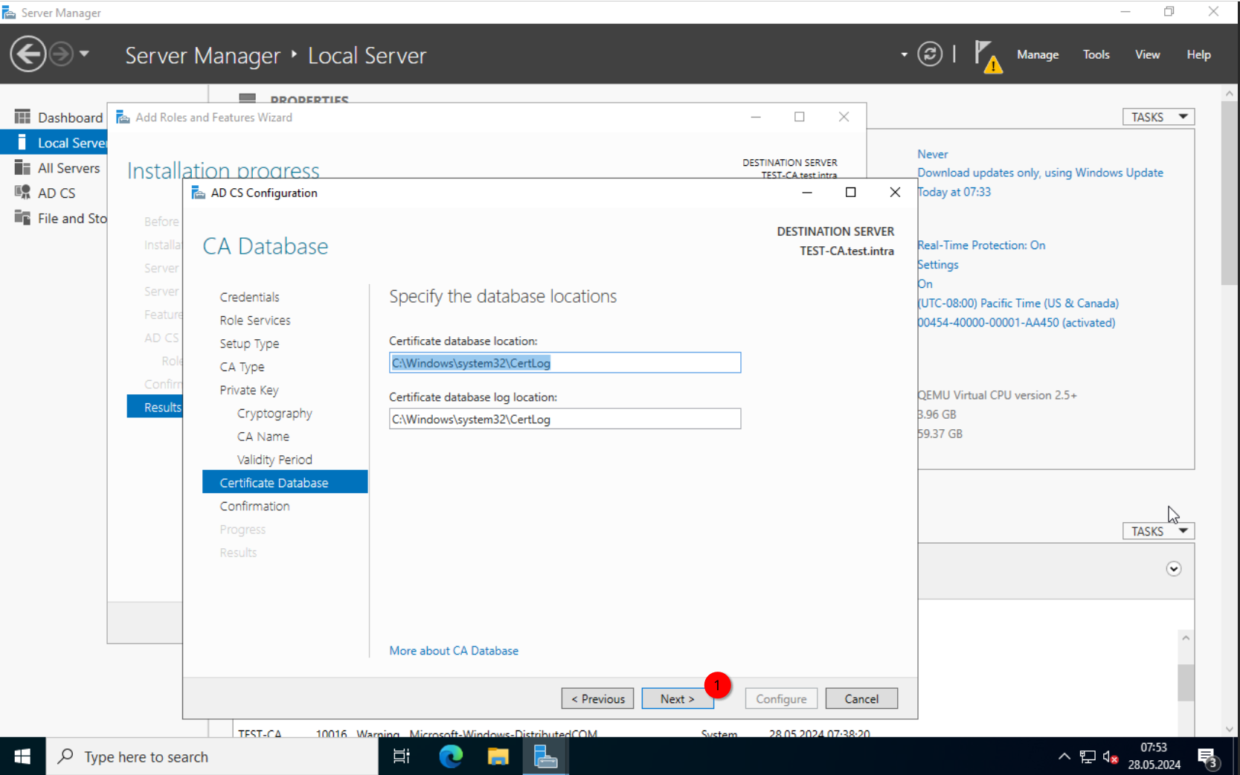Open the Windows Start menu
Image resolution: width=1240 pixels, height=775 pixels.
[x=22, y=756]
